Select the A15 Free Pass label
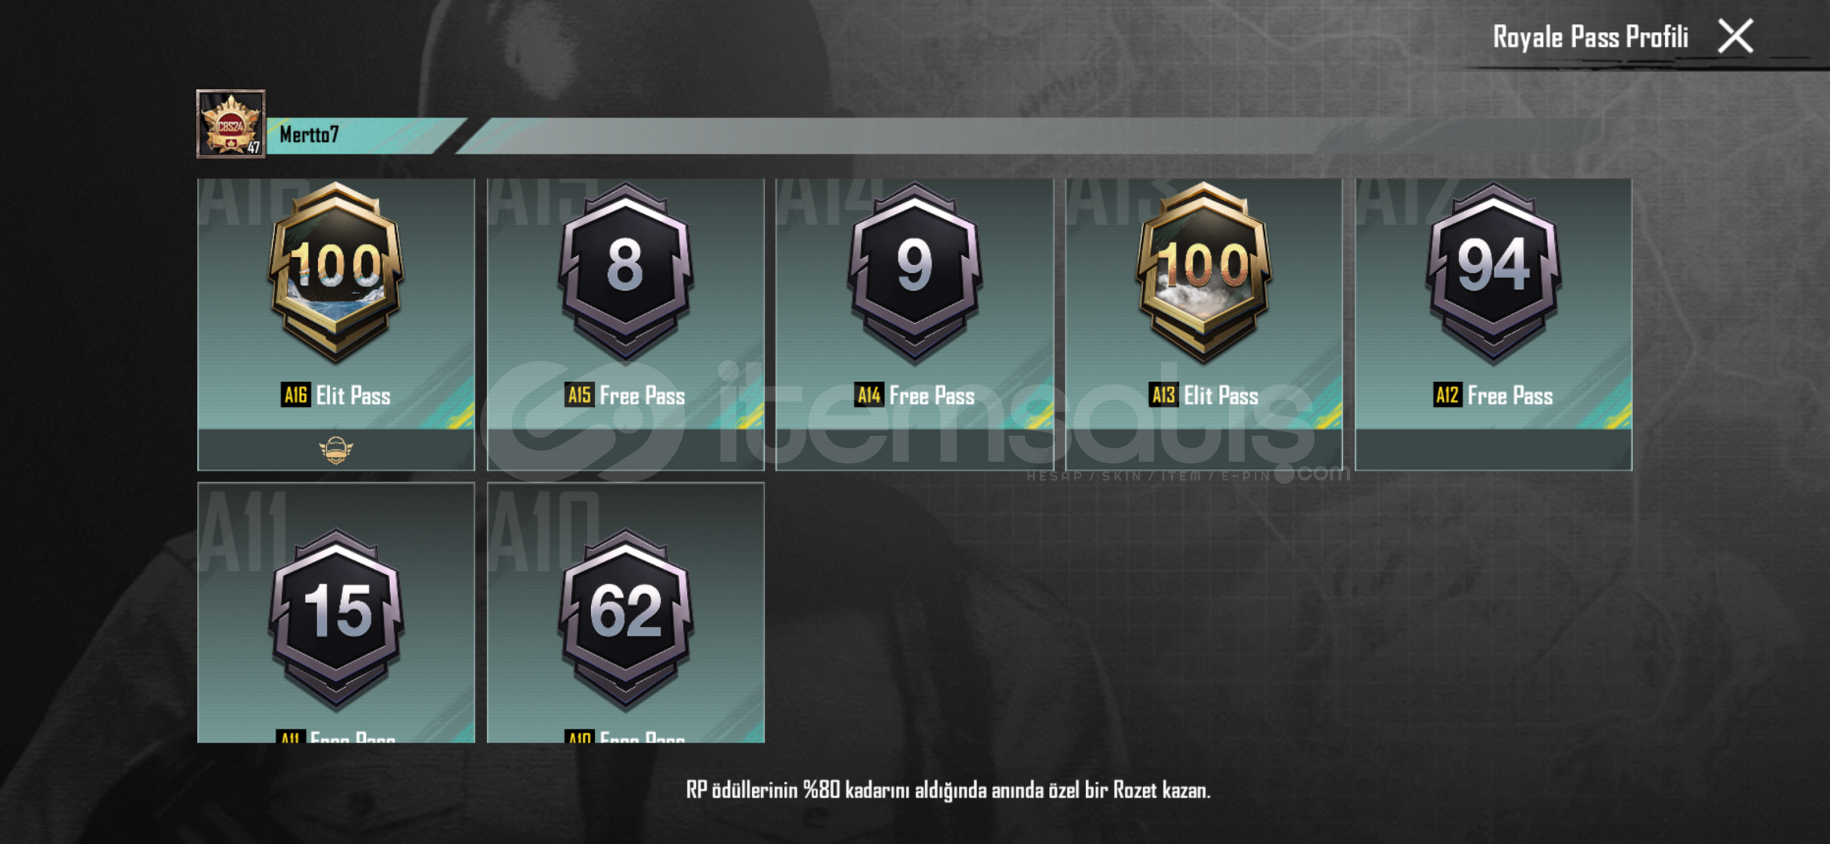This screenshot has width=1830, height=844. (625, 395)
